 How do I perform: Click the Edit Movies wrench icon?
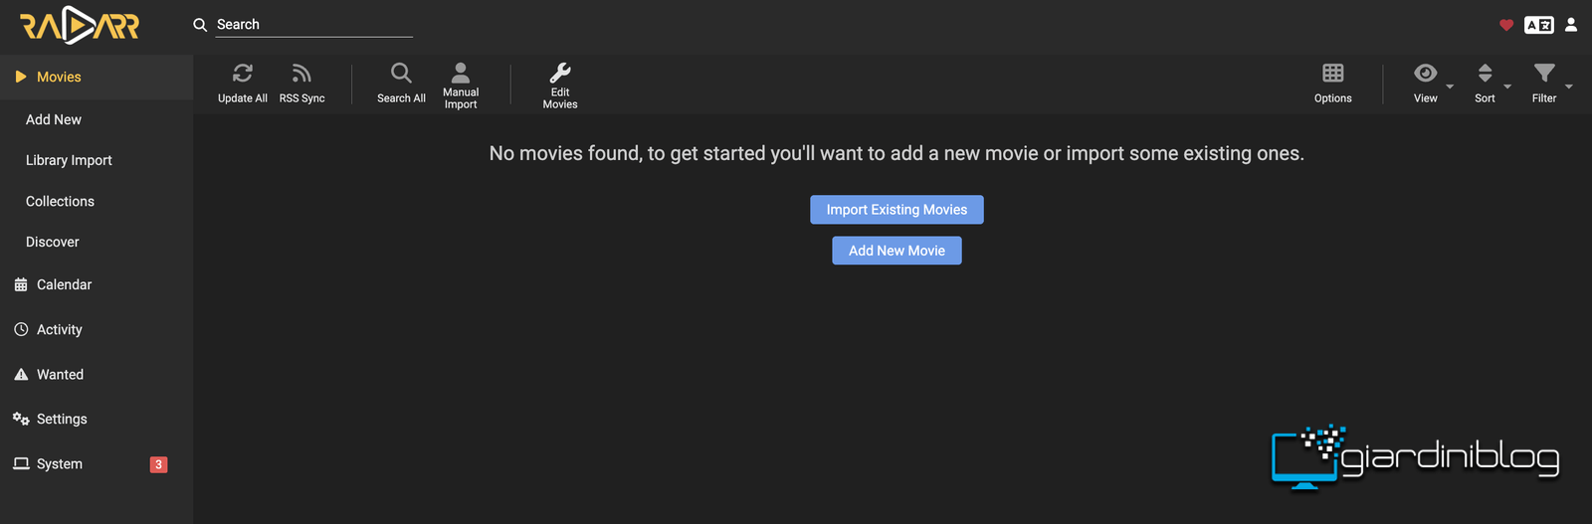coord(560,73)
